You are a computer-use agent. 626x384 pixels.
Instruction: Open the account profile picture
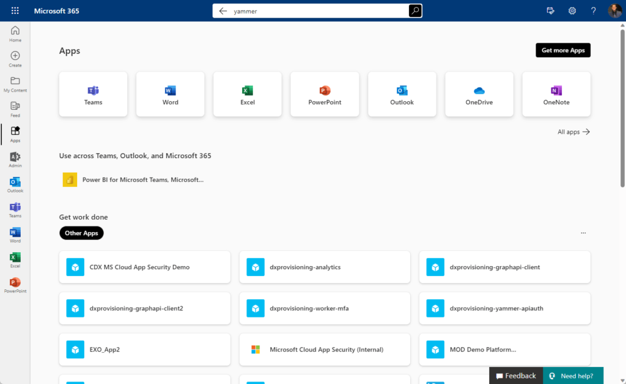point(615,11)
